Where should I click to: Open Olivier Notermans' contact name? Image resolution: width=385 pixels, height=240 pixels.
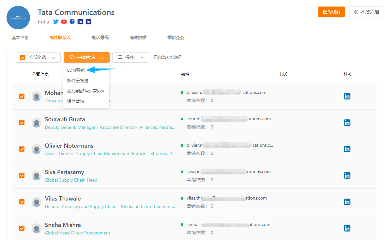[69, 146]
